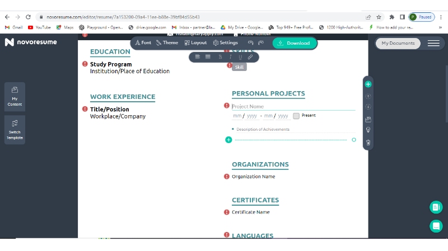The width and height of the screenshot is (448, 251).
Task: Expand the Layout options menu
Action: click(195, 43)
